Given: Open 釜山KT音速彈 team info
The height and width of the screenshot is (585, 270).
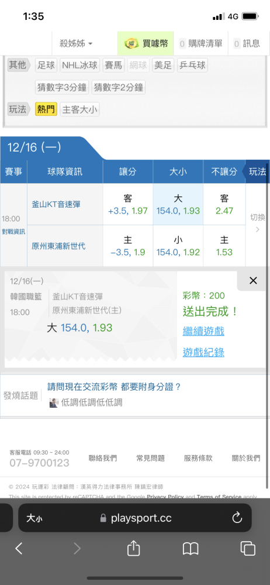Looking at the screenshot, I should click(56, 204).
